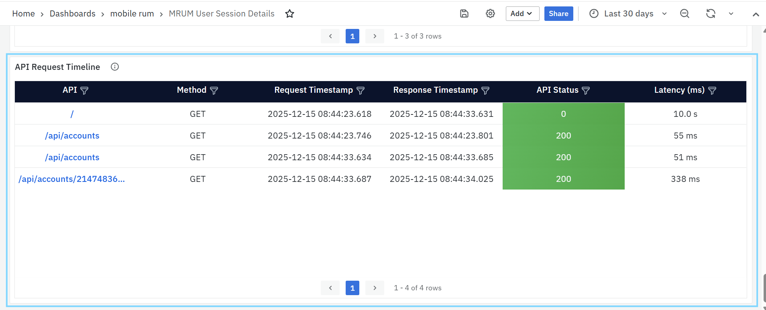766x310 pixels.
Task: Mark dashboard as favorite with star
Action: (x=289, y=14)
